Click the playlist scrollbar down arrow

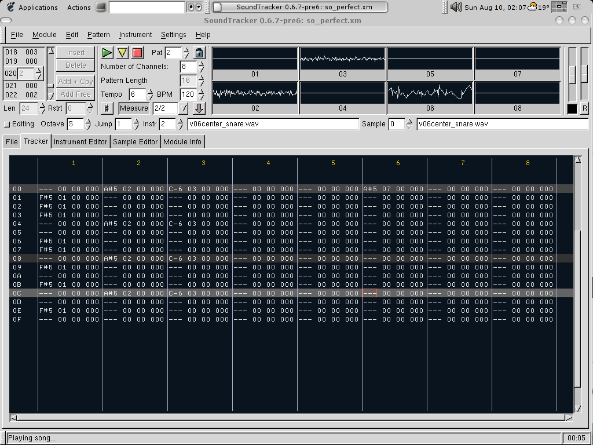(x=51, y=96)
